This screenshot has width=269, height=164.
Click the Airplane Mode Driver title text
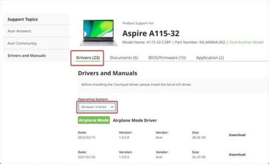(x=135, y=120)
